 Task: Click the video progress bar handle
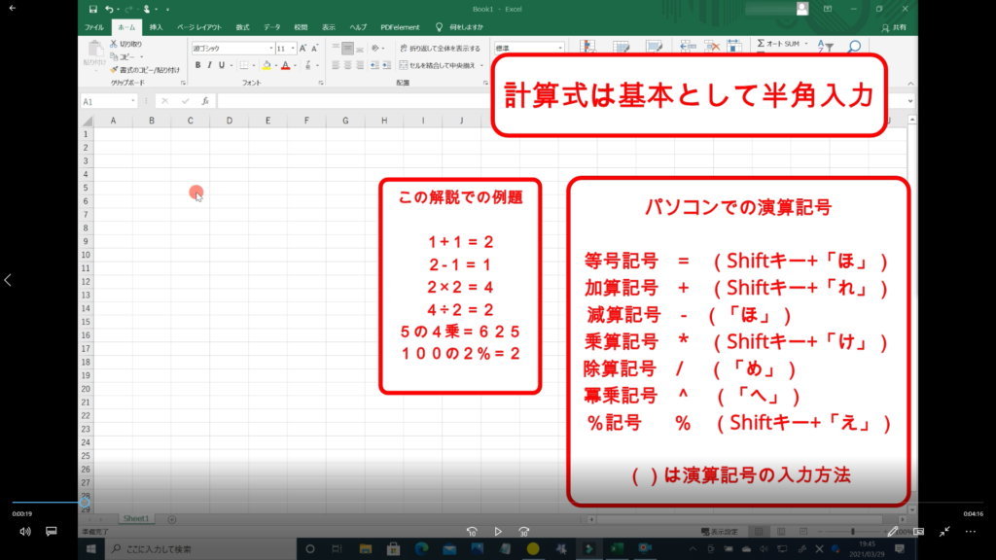[x=84, y=502]
